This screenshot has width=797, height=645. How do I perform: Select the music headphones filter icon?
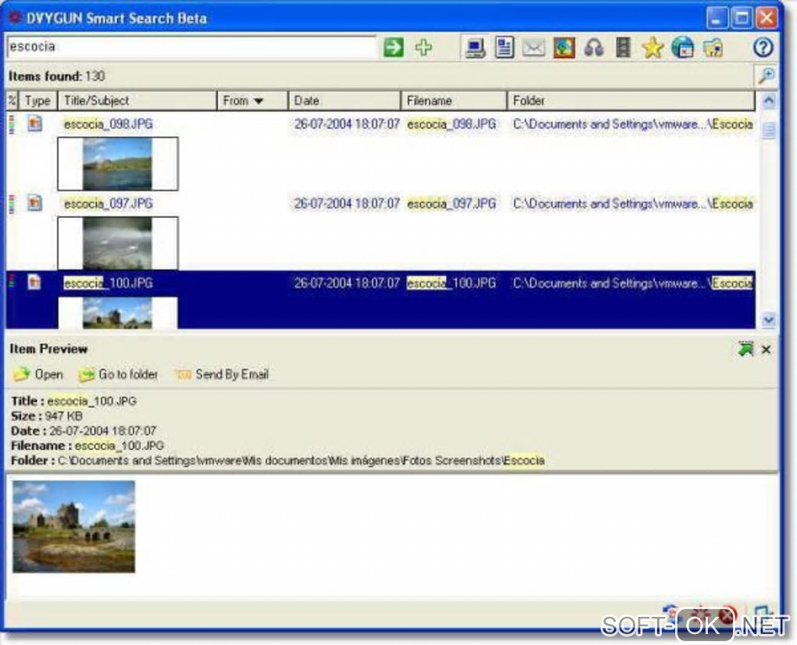coord(593,48)
